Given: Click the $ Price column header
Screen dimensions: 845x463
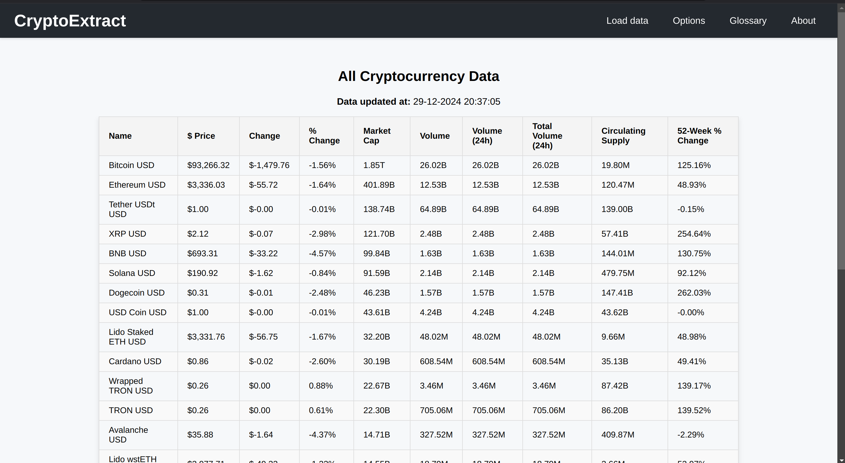Looking at the screenshot, I should (x=201, y=136).
